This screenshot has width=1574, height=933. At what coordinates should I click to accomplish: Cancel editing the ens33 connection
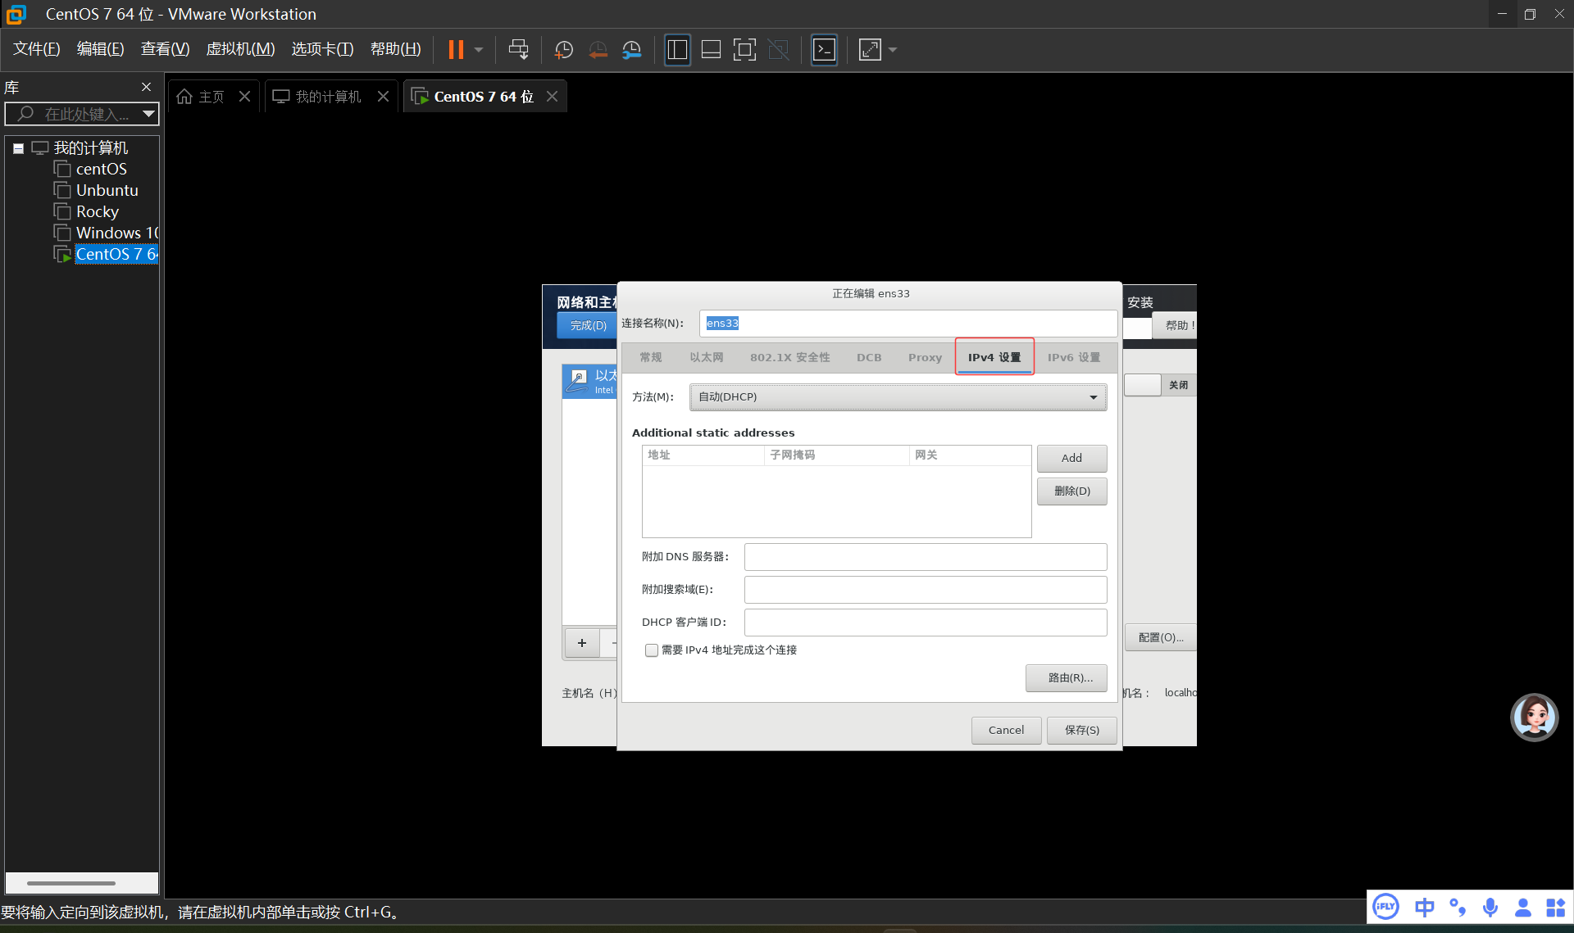click(1006, 731)
